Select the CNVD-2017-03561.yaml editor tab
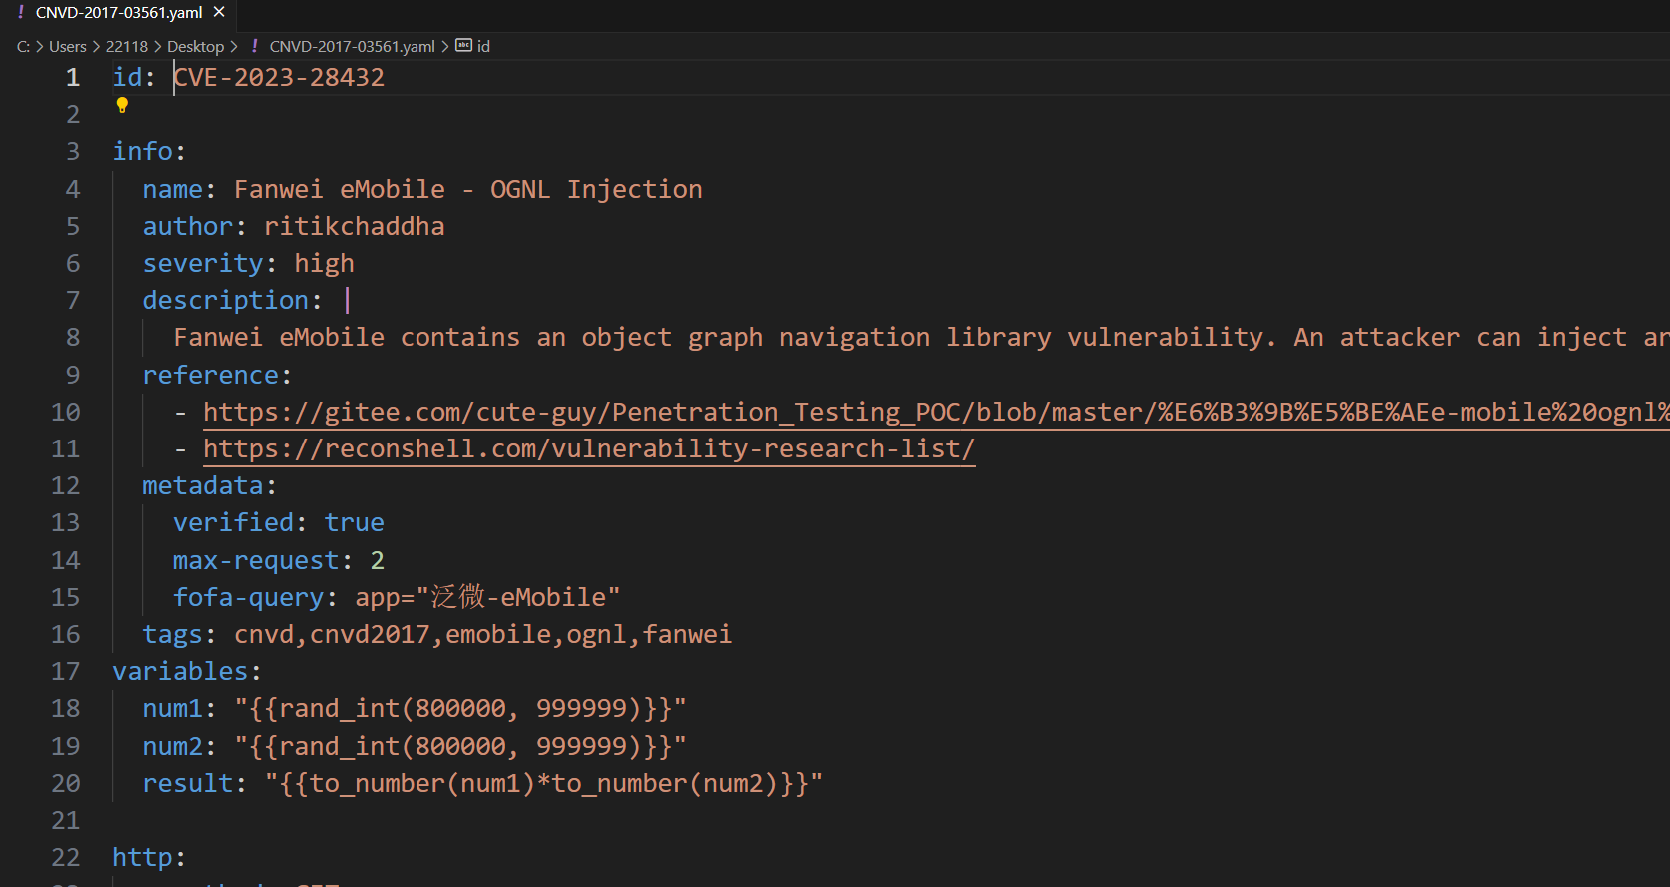Screen dimensions: 1670x887 (x=120, y=13)
